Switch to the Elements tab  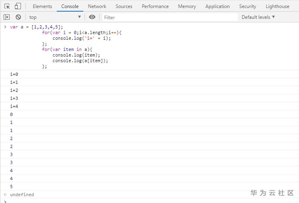pyautogui.click(x=42, y=6)
